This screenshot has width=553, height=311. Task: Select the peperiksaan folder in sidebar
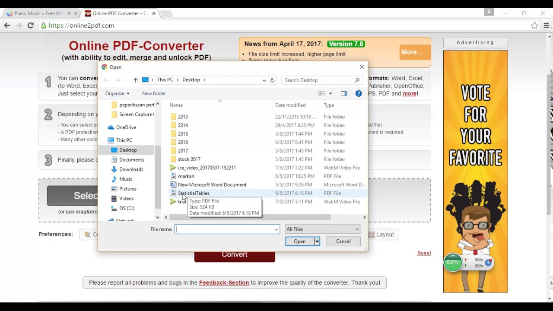pos(133,105)
